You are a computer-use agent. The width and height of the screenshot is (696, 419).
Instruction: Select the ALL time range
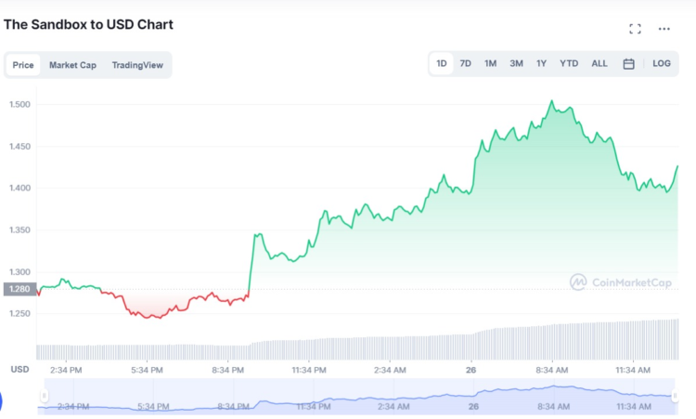(x=599, y=63)
